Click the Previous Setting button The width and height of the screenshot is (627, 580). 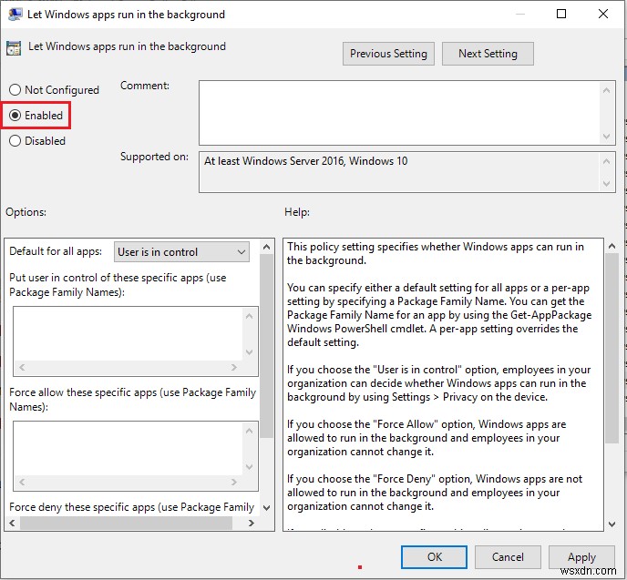tap(388, 54)
